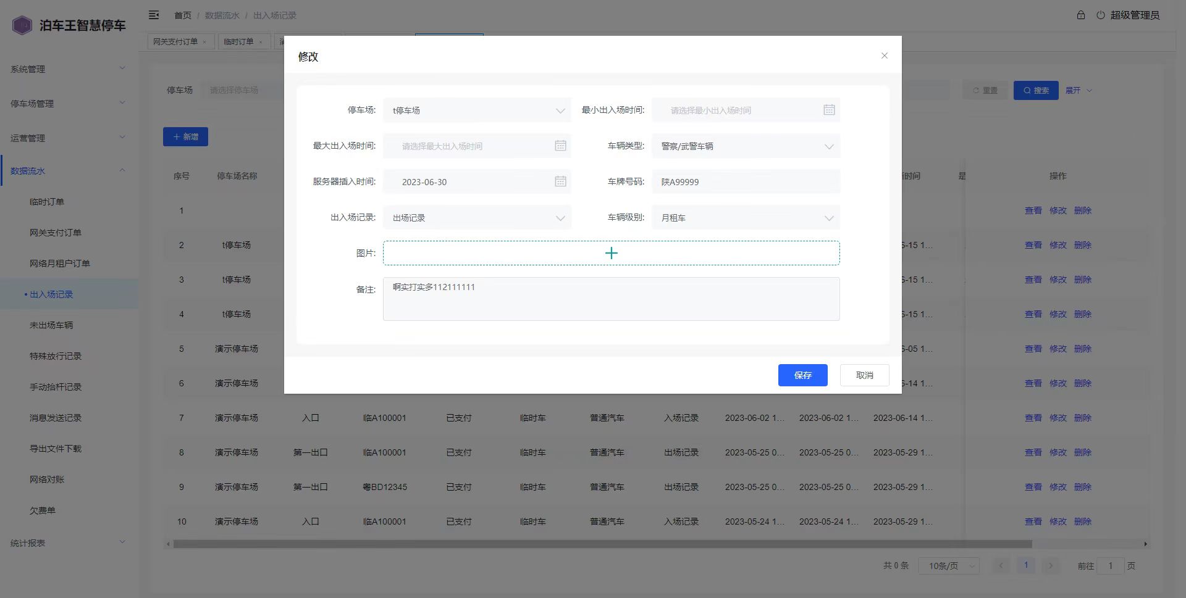
Task: Open 未出场车辆 in the sidebar
Action: tap(51, 325)
